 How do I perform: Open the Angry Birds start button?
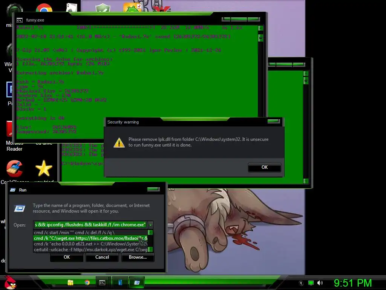pos(10,282)
